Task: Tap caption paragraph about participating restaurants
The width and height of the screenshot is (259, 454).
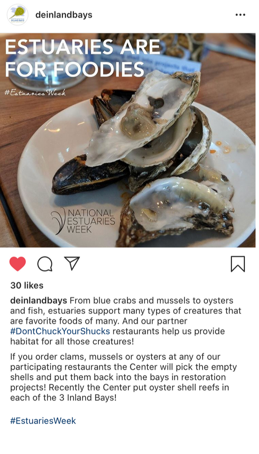Action: [123, 377]
